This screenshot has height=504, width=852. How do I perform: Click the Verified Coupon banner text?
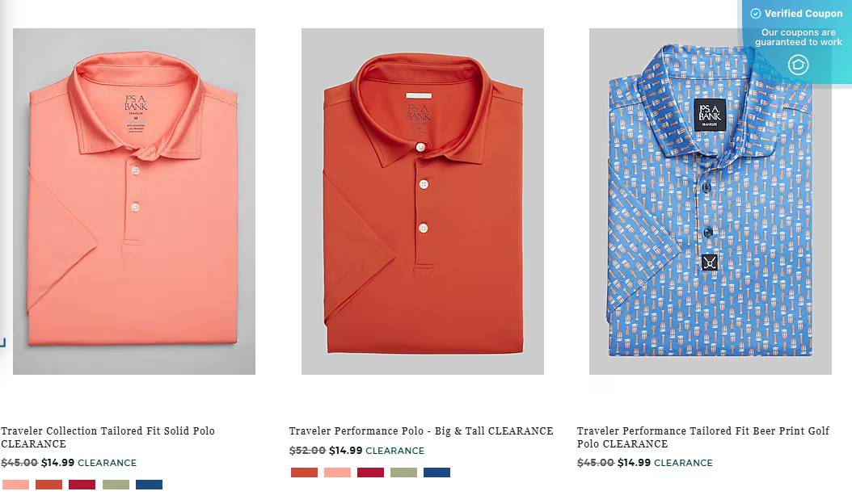click(x=803, y=14)
